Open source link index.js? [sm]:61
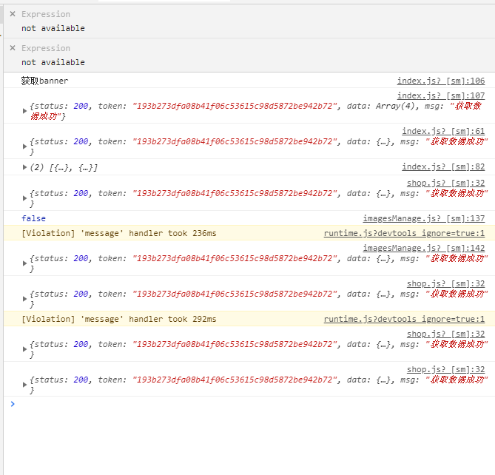Image resolution: width=495 pixels, height=475 pixels. [443, 131]
